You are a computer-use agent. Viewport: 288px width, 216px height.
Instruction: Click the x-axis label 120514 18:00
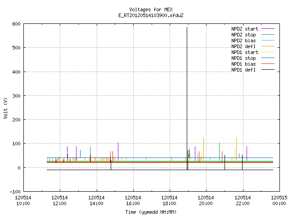coord(169,201)
